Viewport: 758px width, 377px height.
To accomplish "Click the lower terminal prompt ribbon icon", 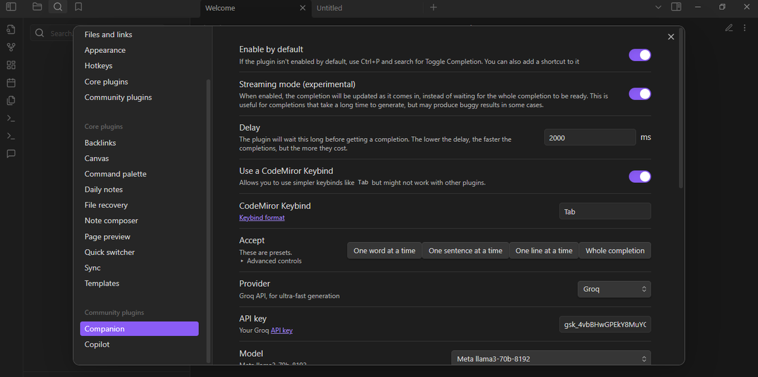I will point(11,136).
